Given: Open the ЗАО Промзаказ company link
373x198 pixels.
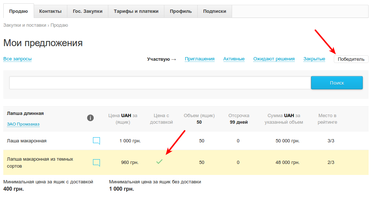Looking at the screenshot, I should (23, 124).
